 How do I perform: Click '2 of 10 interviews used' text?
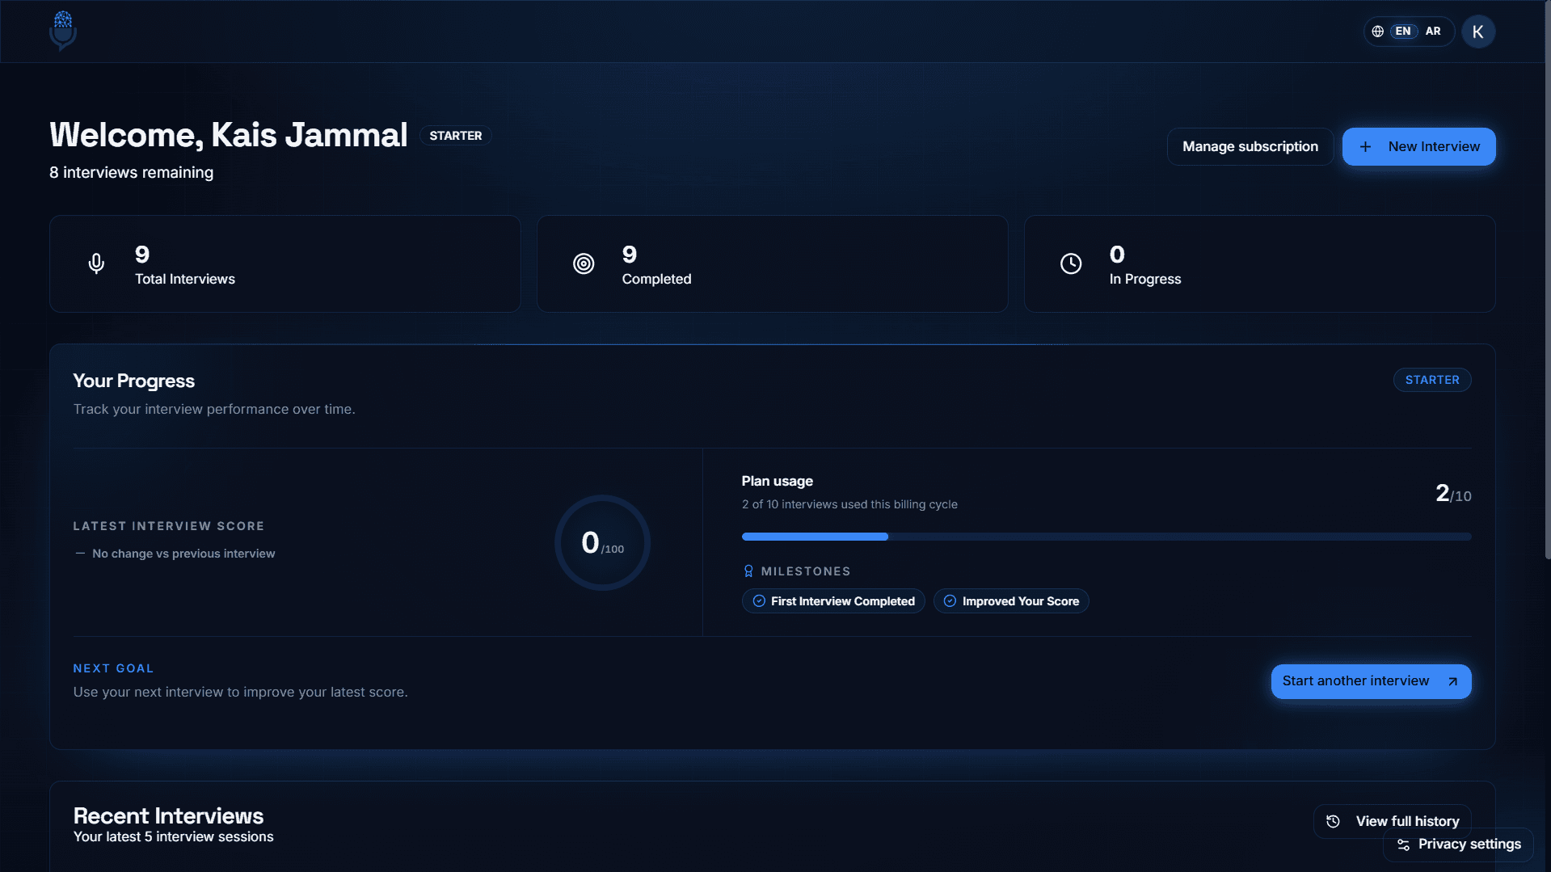pos(849,504)
